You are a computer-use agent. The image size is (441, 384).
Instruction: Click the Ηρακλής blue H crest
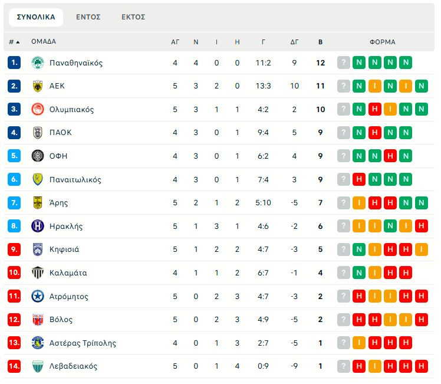point(37,226)
